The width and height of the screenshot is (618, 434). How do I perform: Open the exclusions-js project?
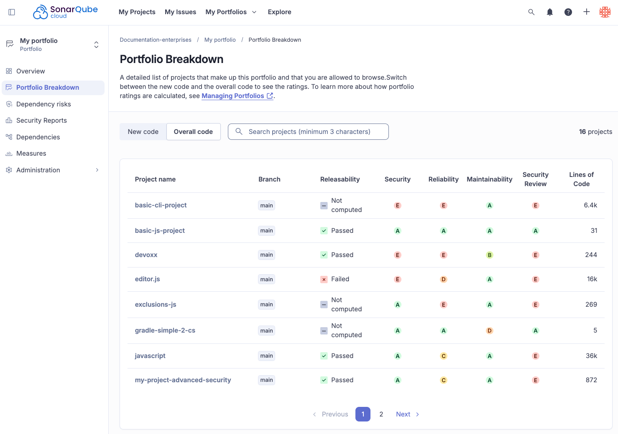(156, 305)
